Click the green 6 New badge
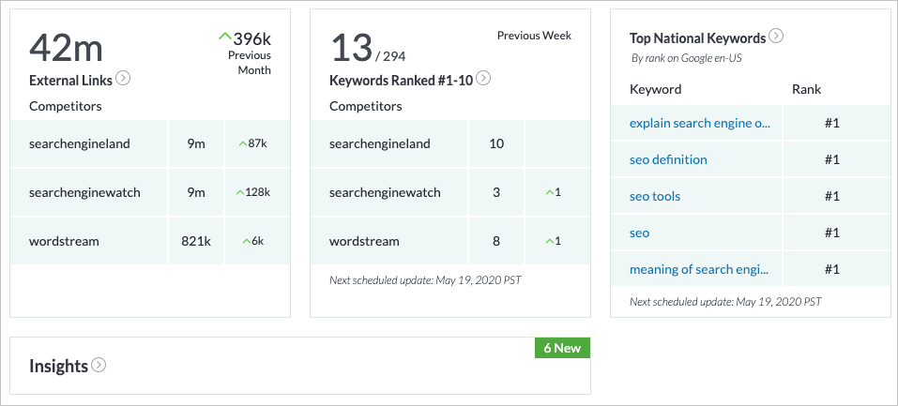This screenshot has width=898, height=406. 562,348
